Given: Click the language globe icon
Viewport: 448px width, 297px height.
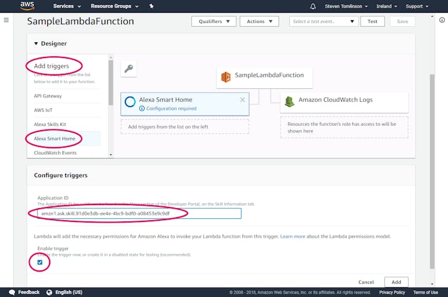Looking at the screenshot, I should click(49, 292).
